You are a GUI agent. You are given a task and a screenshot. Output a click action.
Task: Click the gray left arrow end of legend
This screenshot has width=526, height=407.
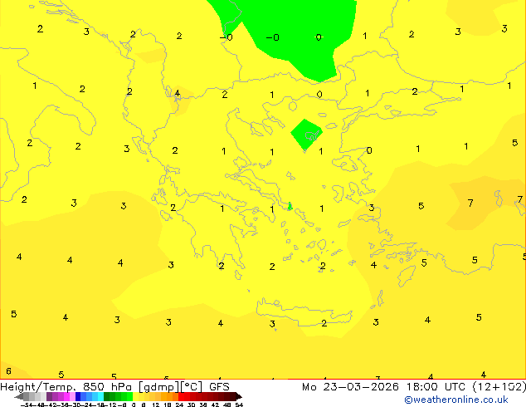[19, 397]
